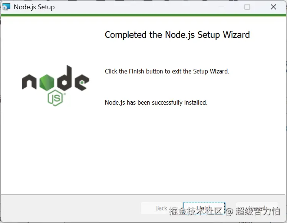Open the installer icon system menu
Screen dimensions: 287x223
(x=6, y=7)
